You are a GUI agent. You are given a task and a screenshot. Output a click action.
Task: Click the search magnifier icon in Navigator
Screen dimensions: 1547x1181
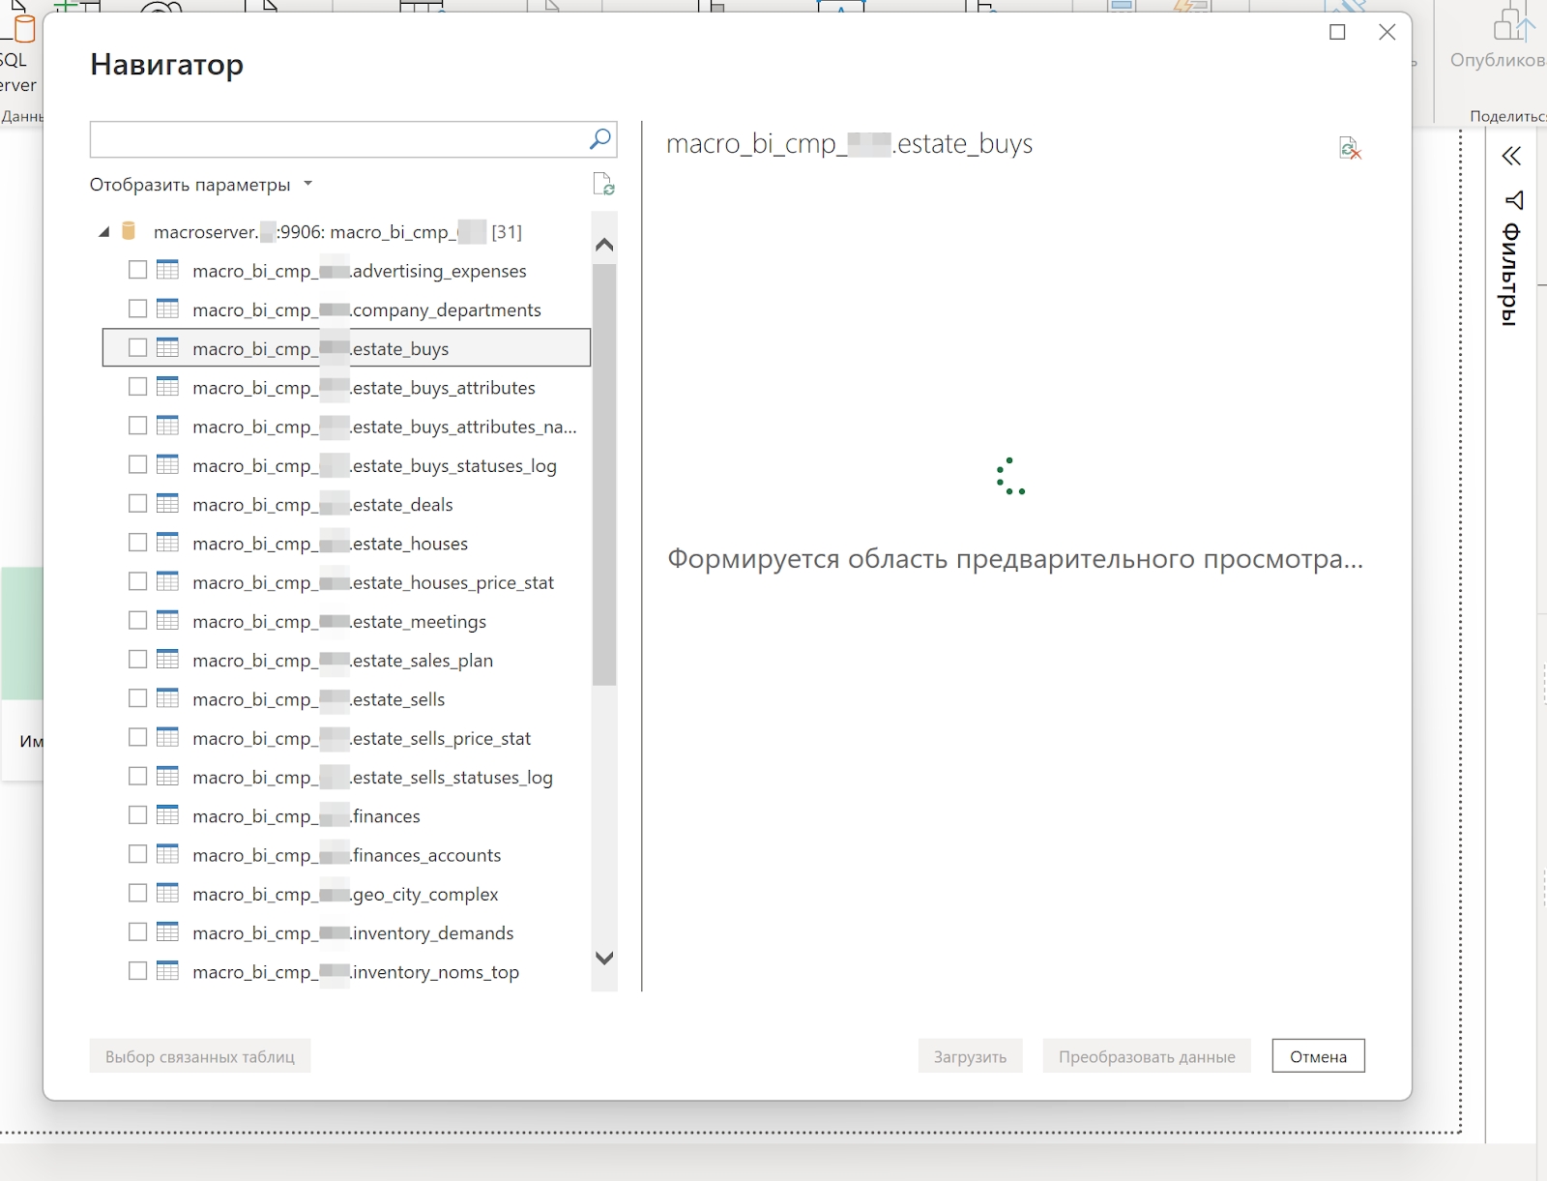point(599,139)
